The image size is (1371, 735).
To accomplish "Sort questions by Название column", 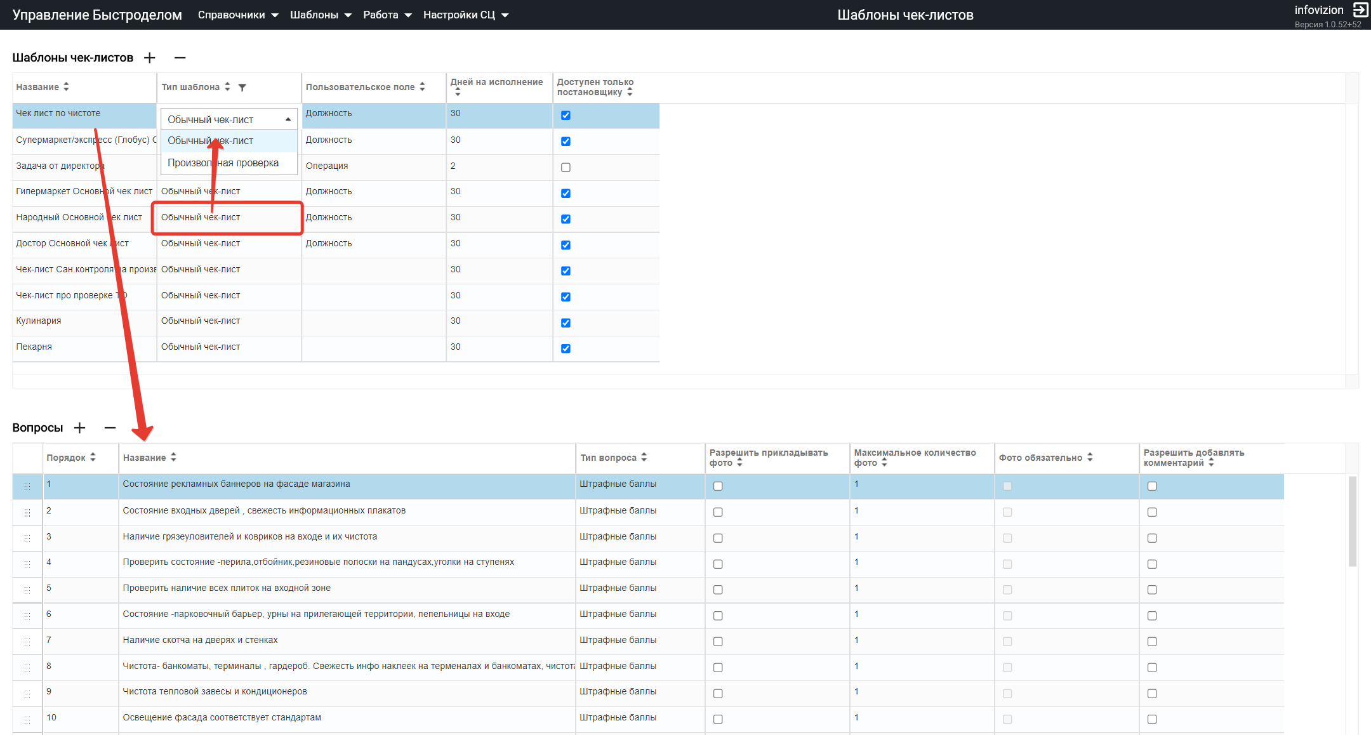I will coord(173,457).
